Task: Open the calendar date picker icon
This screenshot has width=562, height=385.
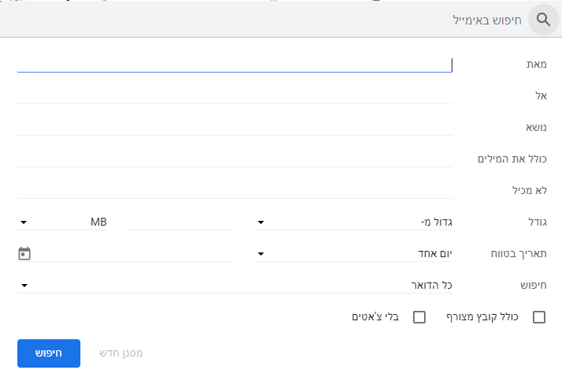Action: (x=24, y=253)
